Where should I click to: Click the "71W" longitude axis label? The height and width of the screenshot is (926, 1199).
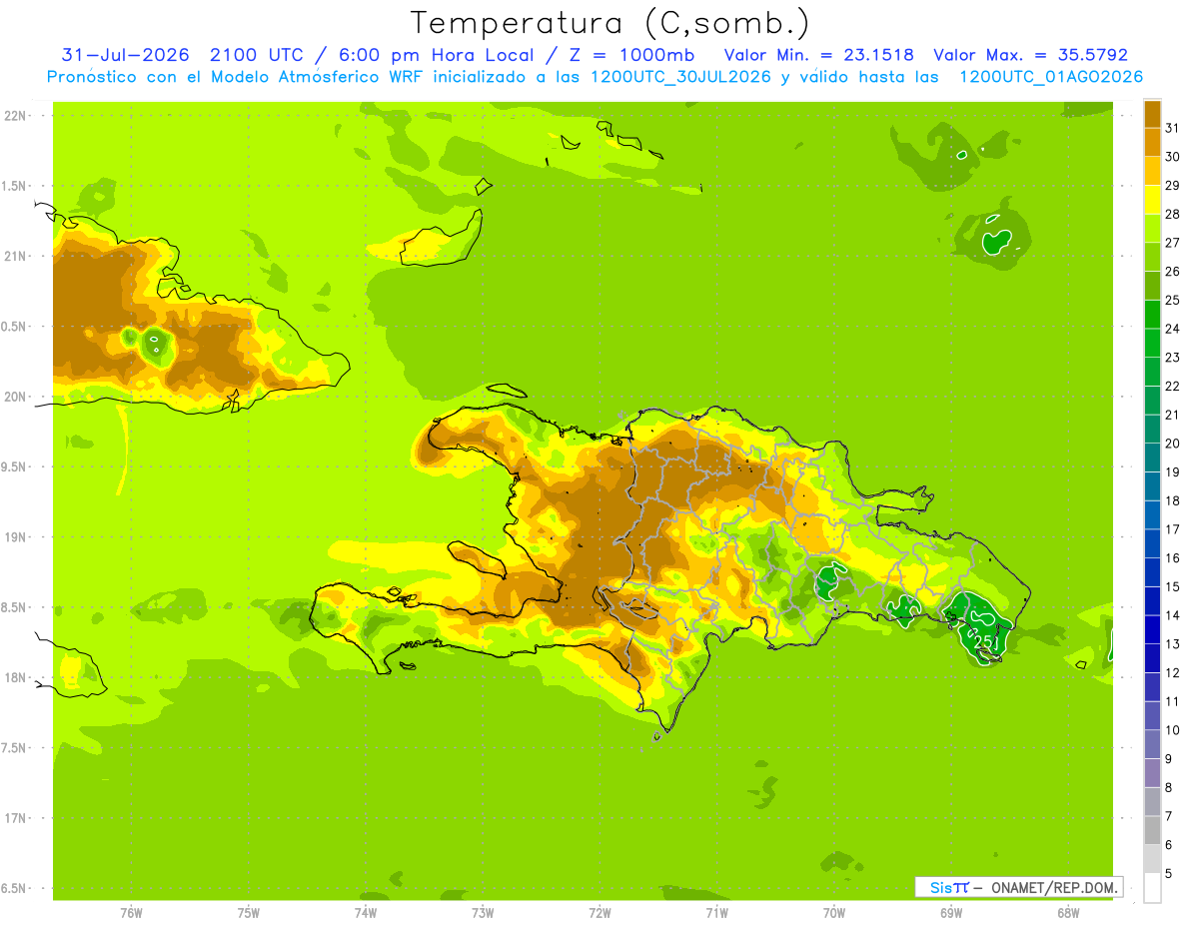point(716,912)
